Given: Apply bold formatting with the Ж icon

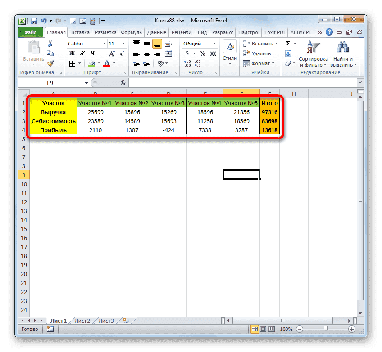Looking at the screenshot, I should tap(72, 53).
